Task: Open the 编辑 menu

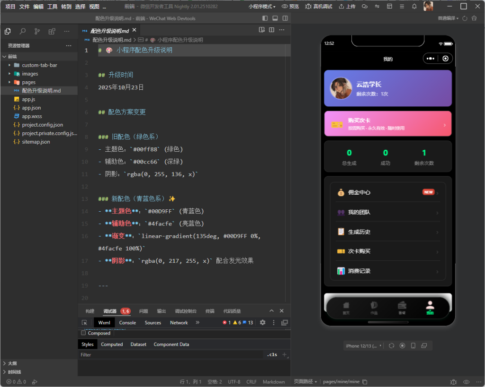Action: (38, 7)
